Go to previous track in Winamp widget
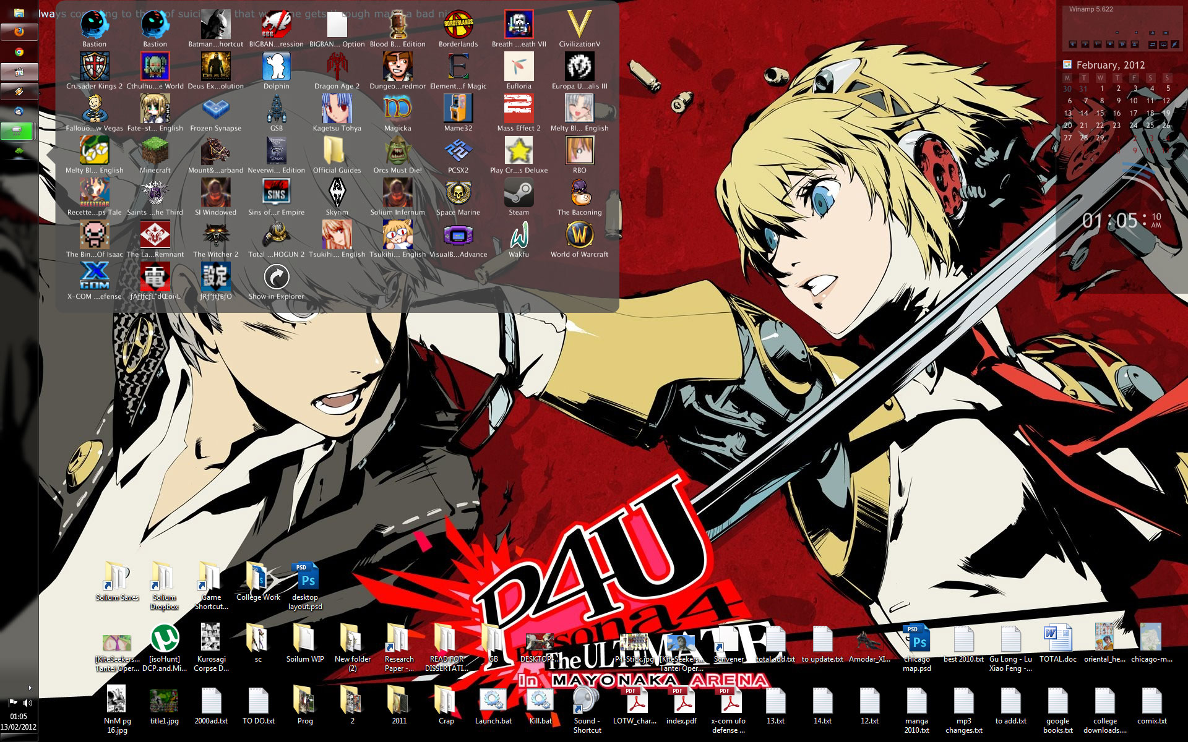The width and height of the screenshot is (1188, 742). pyautogui.click(x=1073, y=44)
